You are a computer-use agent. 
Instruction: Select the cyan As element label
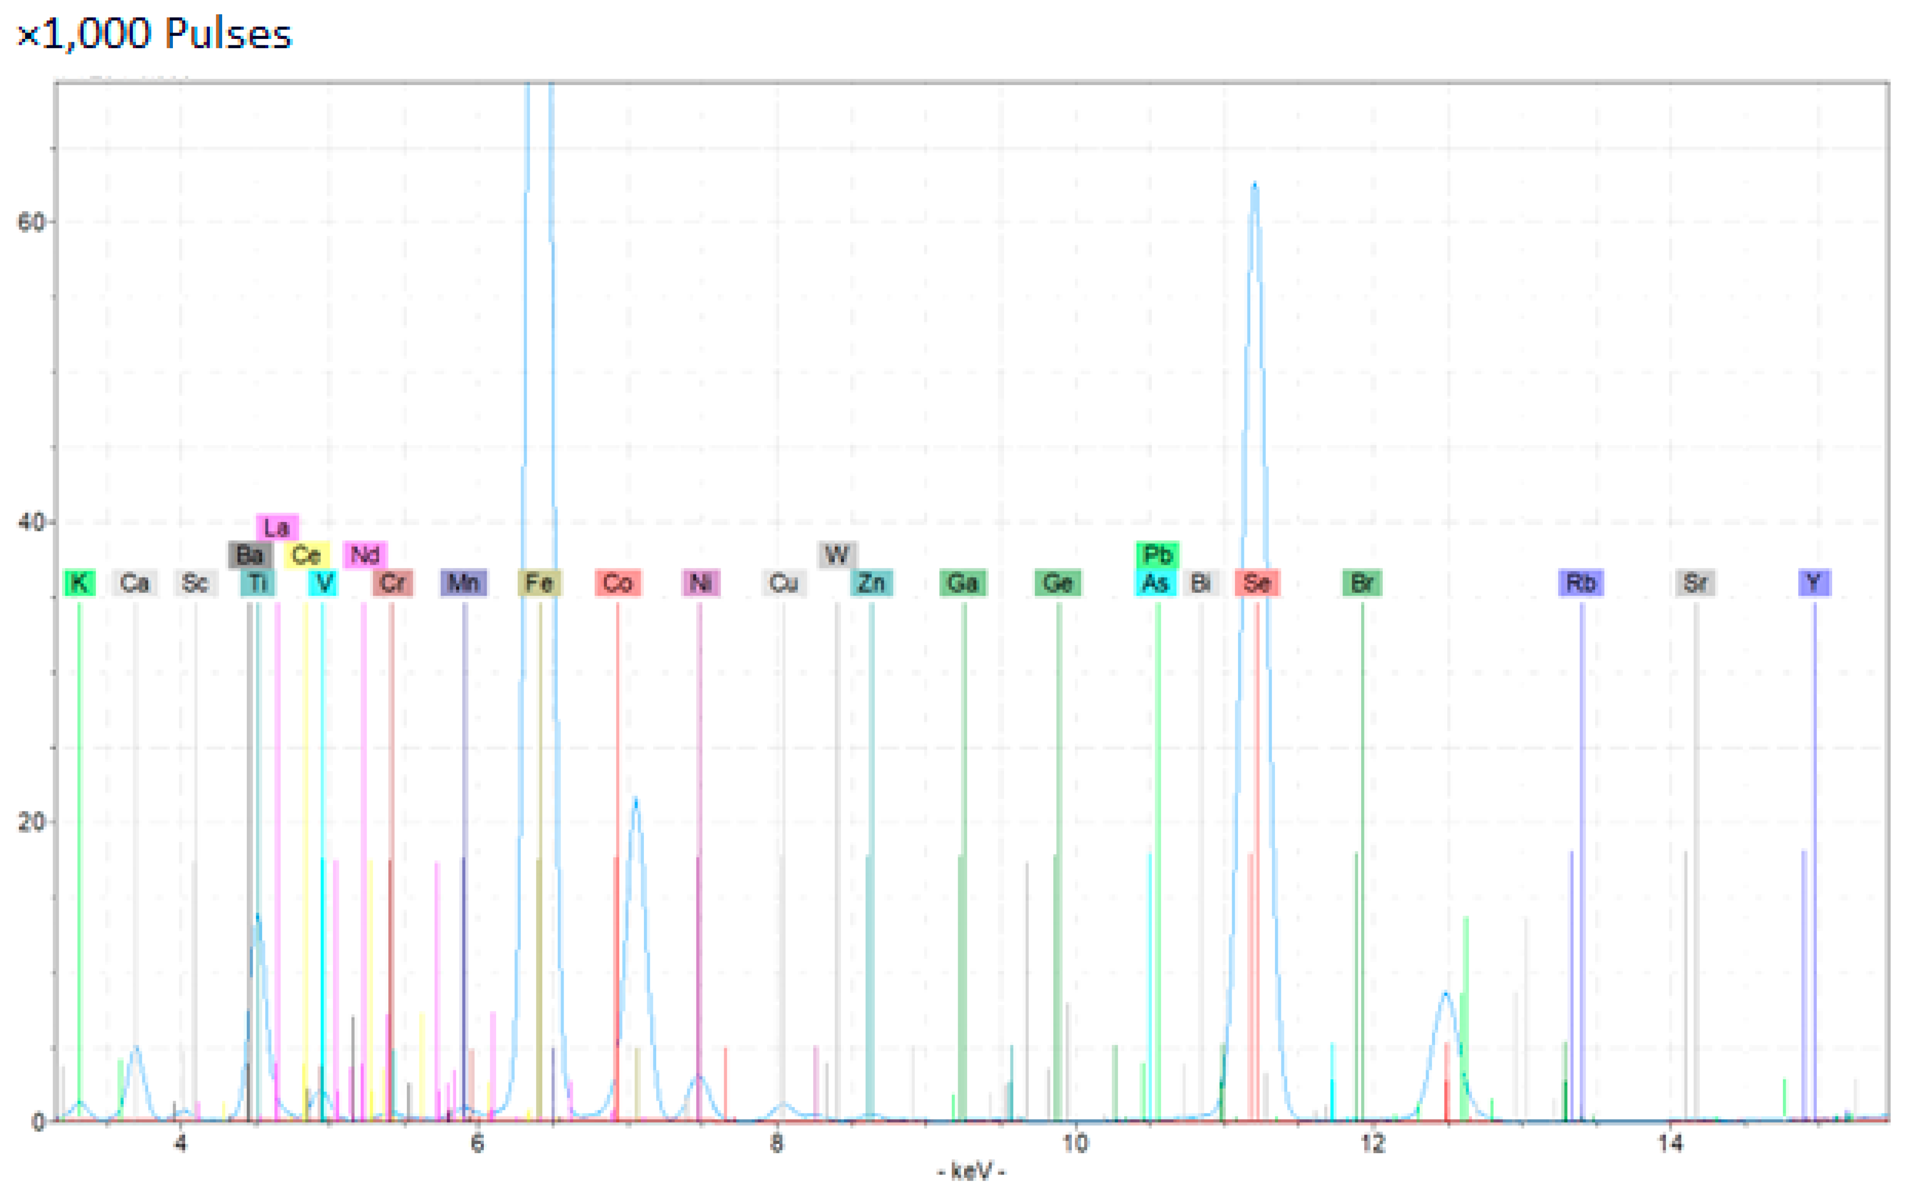tap(1155, 583)
